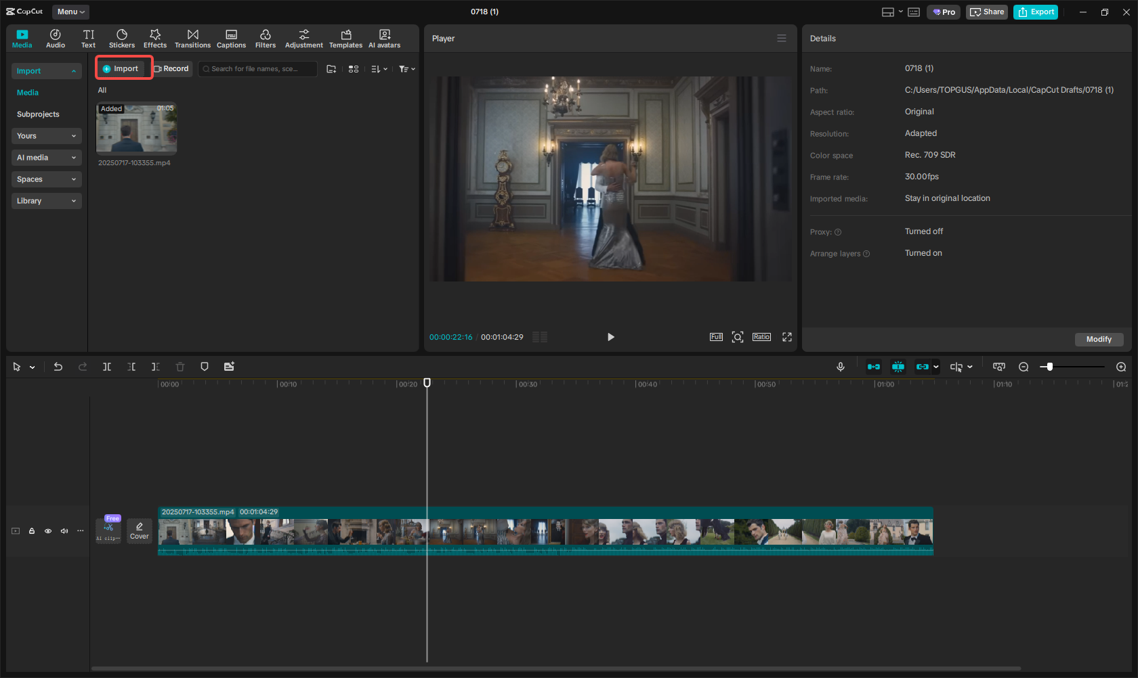
Task: Click the delete trash icon
Action: tap(180, 367)
